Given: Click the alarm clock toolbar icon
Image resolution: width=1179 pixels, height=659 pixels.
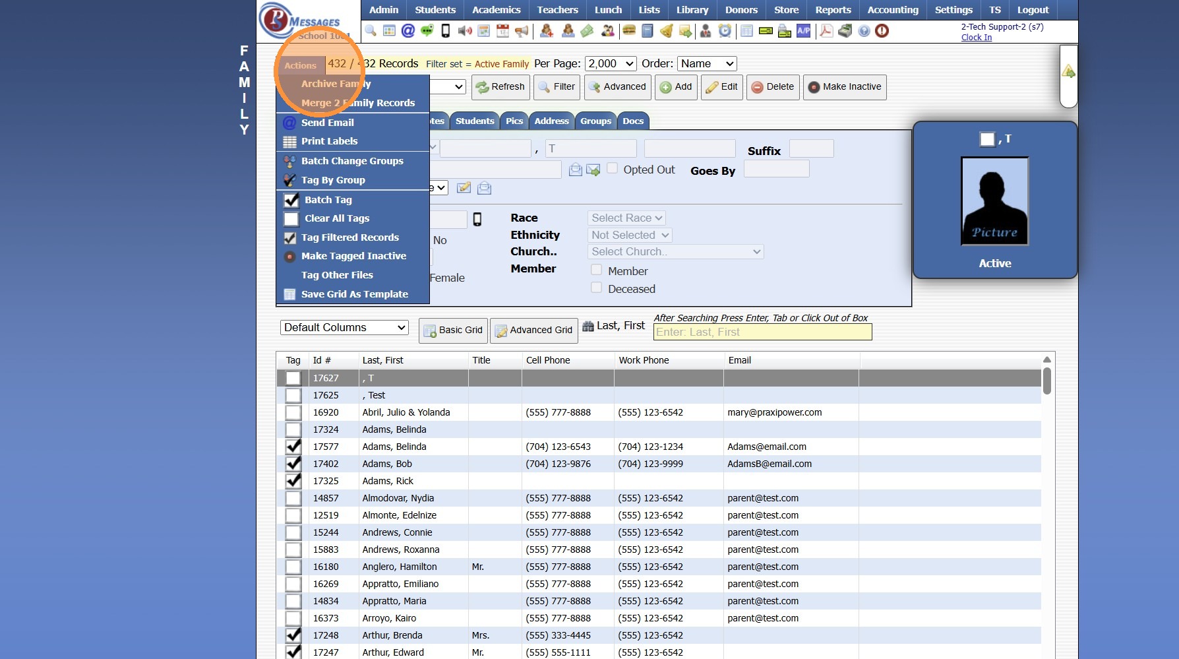Looking at the screenshot, I should point(725,31).
